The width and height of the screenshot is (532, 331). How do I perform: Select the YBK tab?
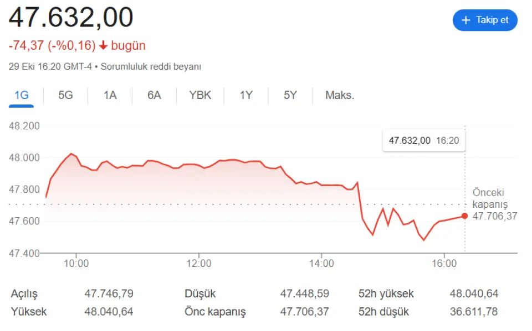(x=200, y=95)
